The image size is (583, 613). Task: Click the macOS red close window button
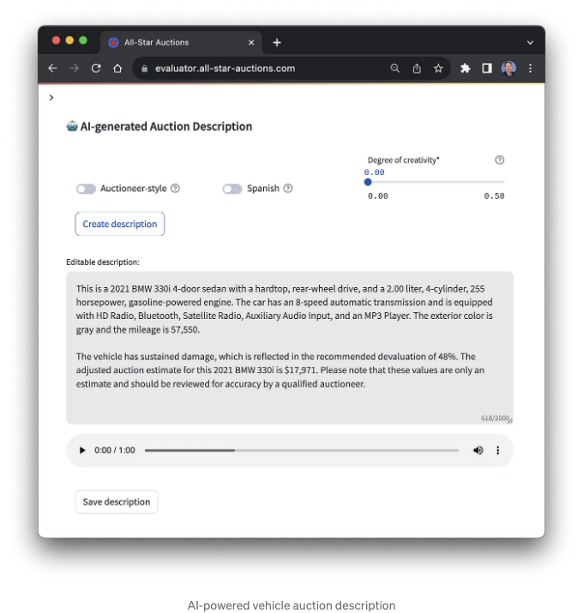click(56, 40)
